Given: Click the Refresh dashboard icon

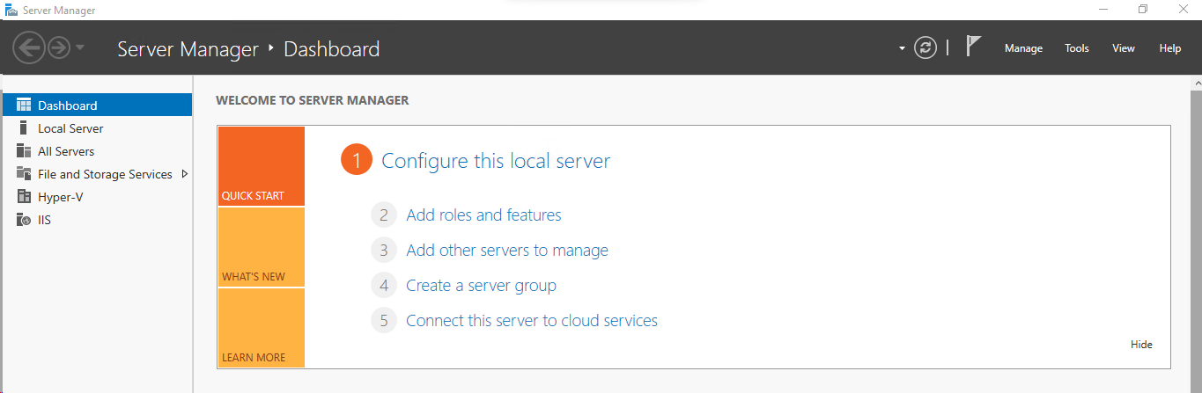Looking at the screenshot, I should pos(925,47).
